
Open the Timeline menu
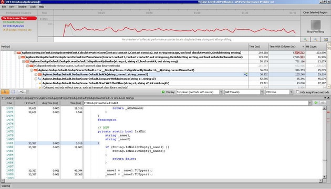[22, 7]
